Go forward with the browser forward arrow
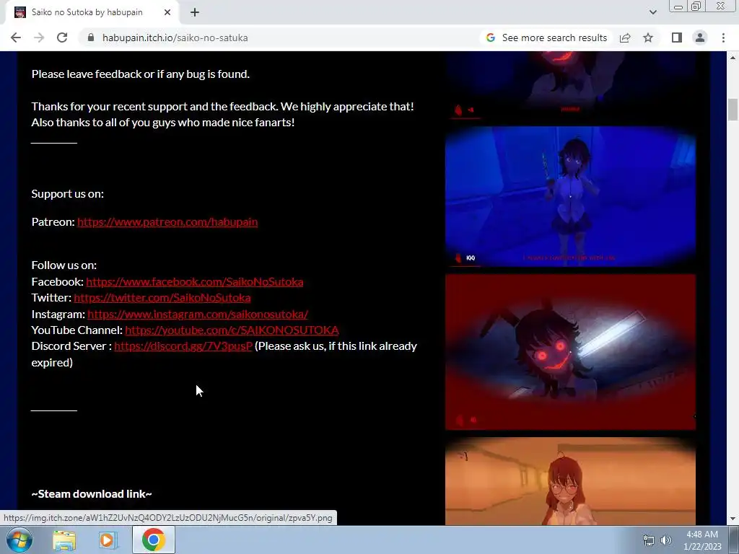 pyautogui.click(x=39, y=38)
